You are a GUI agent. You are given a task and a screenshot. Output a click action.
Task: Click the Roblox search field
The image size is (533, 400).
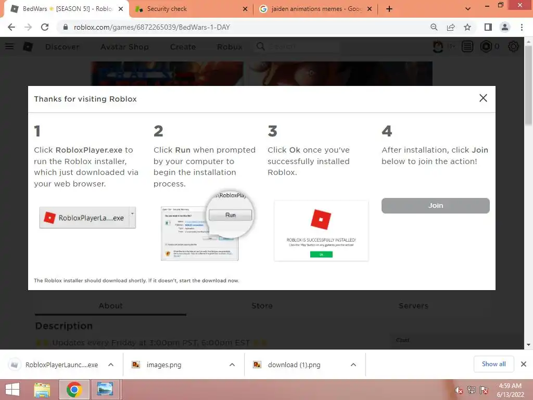[296, 46]
